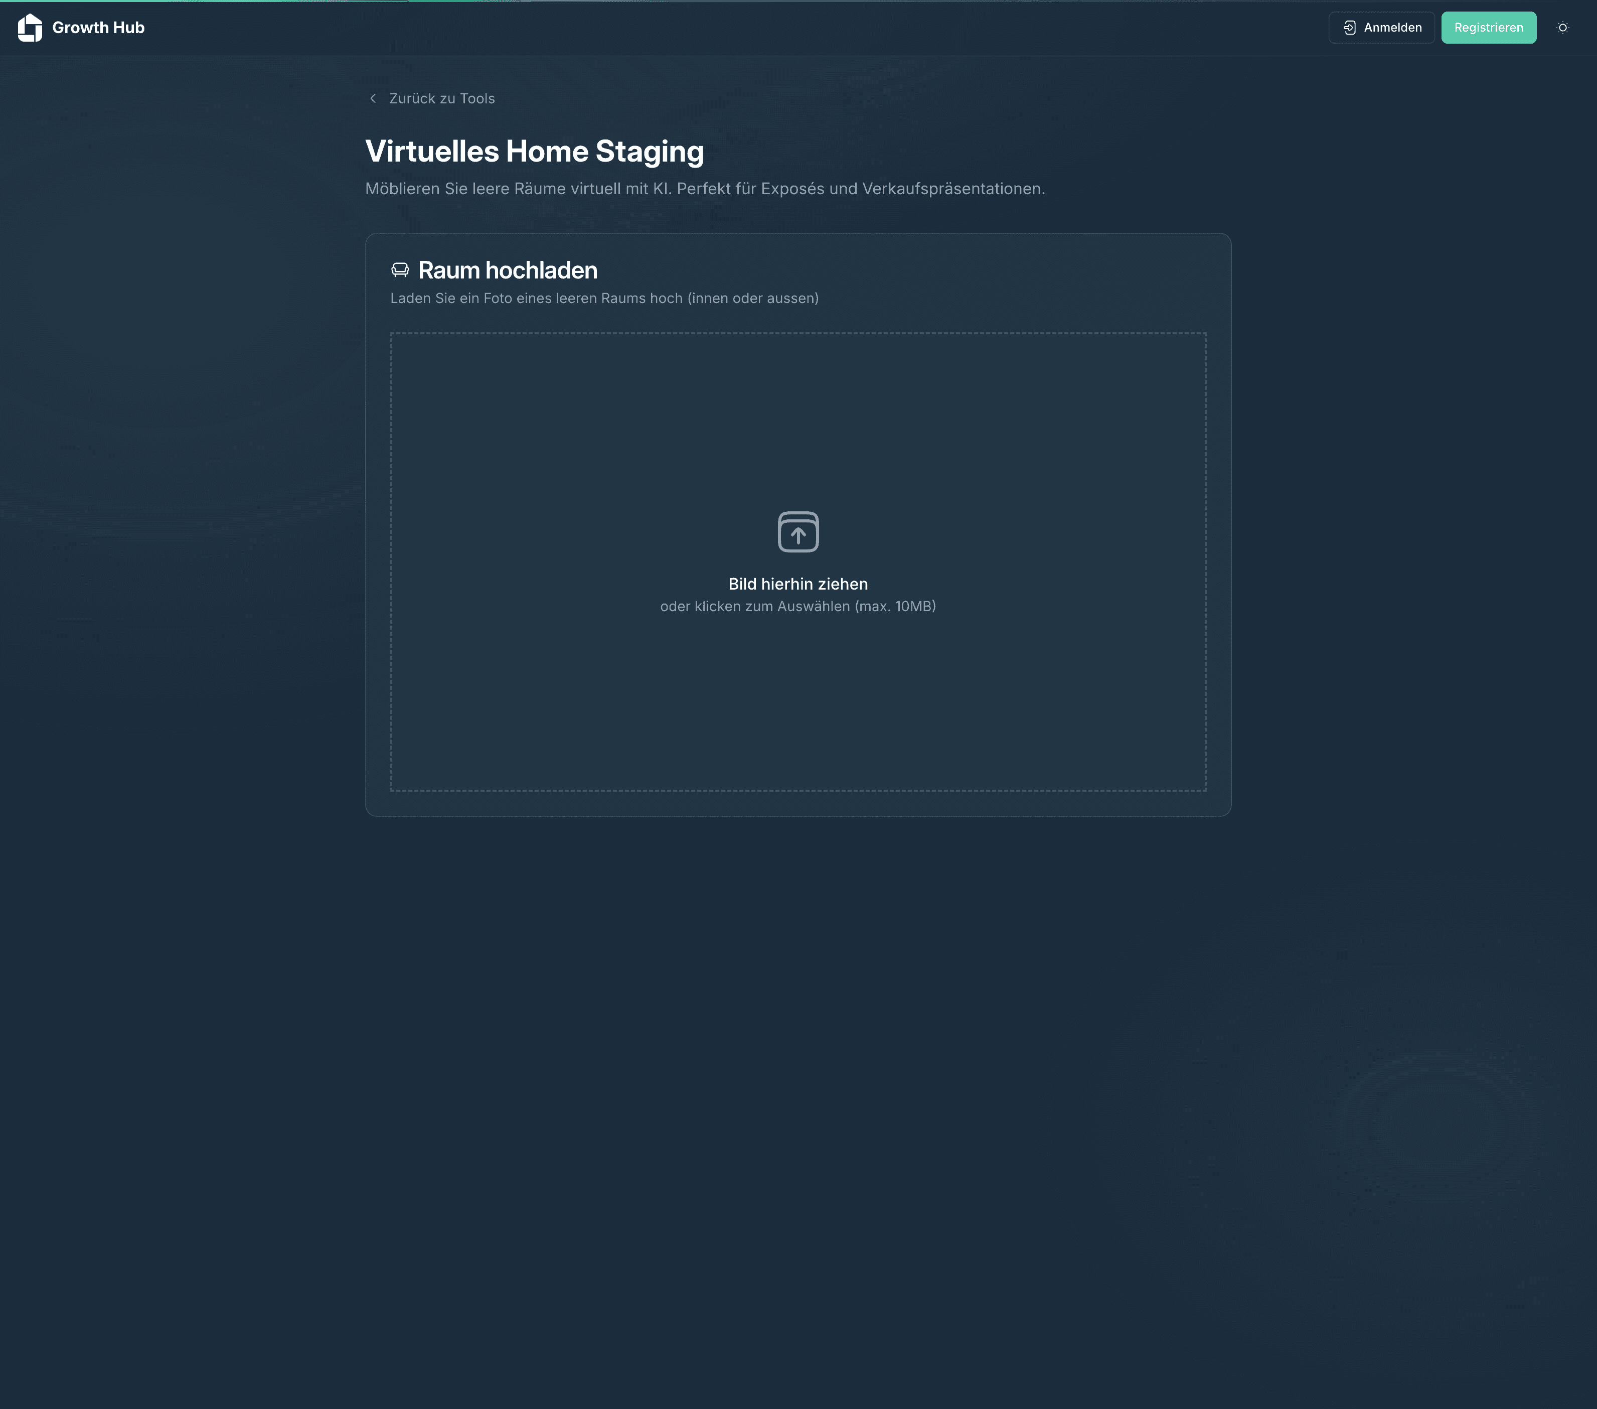Image resolution: width=1597 pixels, height=1409 pixels.
Task: Click the Growth Hub house logo icon
Action: point(30,28)
